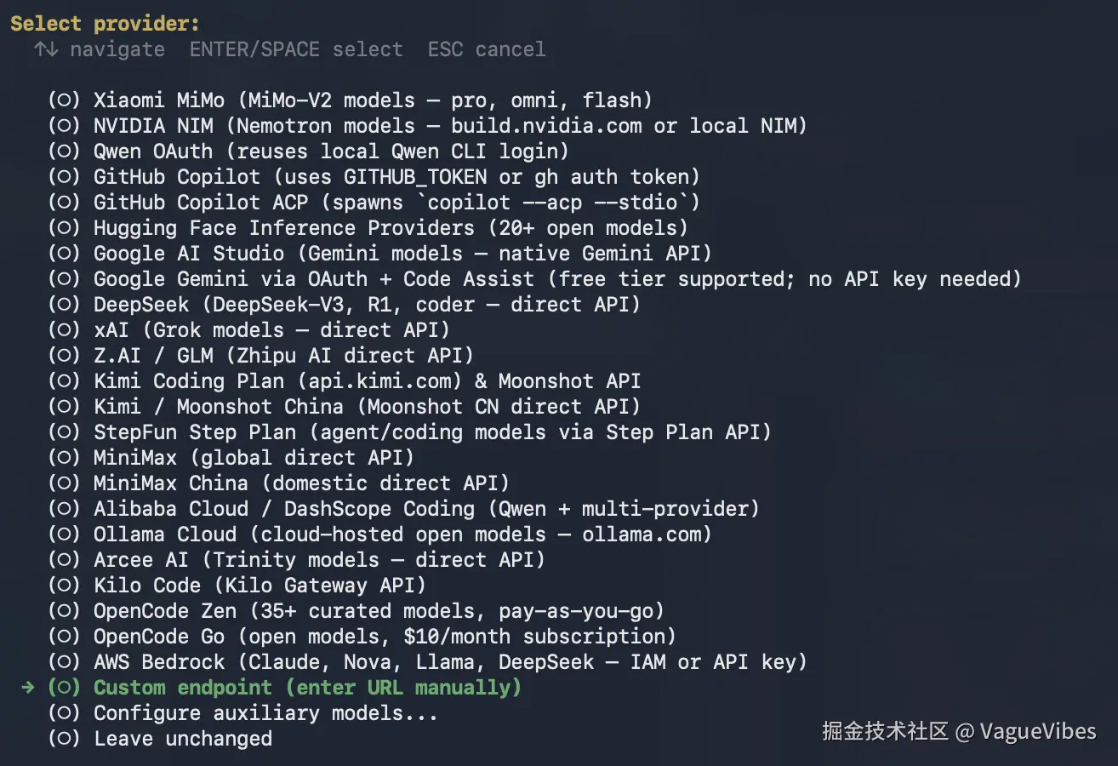Click OpenCode Zen provider entry
Image resolution: width=1118 pixels, height=766 pixels.
(378, 611)
